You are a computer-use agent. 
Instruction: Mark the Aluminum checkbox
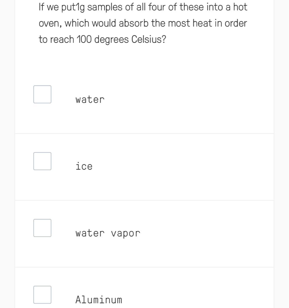pos(42,295)
